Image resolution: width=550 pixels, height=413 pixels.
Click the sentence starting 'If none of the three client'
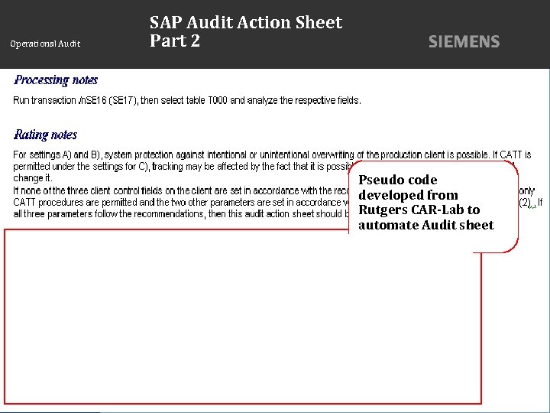click(x=181, y=190)
